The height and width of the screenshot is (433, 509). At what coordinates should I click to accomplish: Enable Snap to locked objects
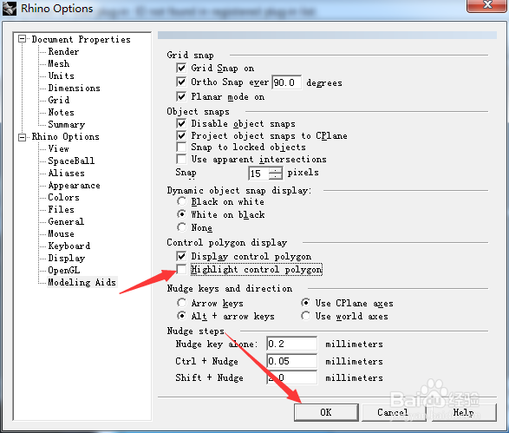point(181,147)
